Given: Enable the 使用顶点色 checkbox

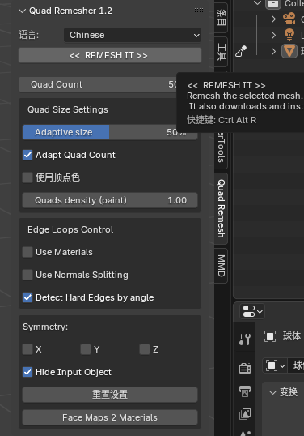Looking at the screenshot, I should [x=27, y=177].
